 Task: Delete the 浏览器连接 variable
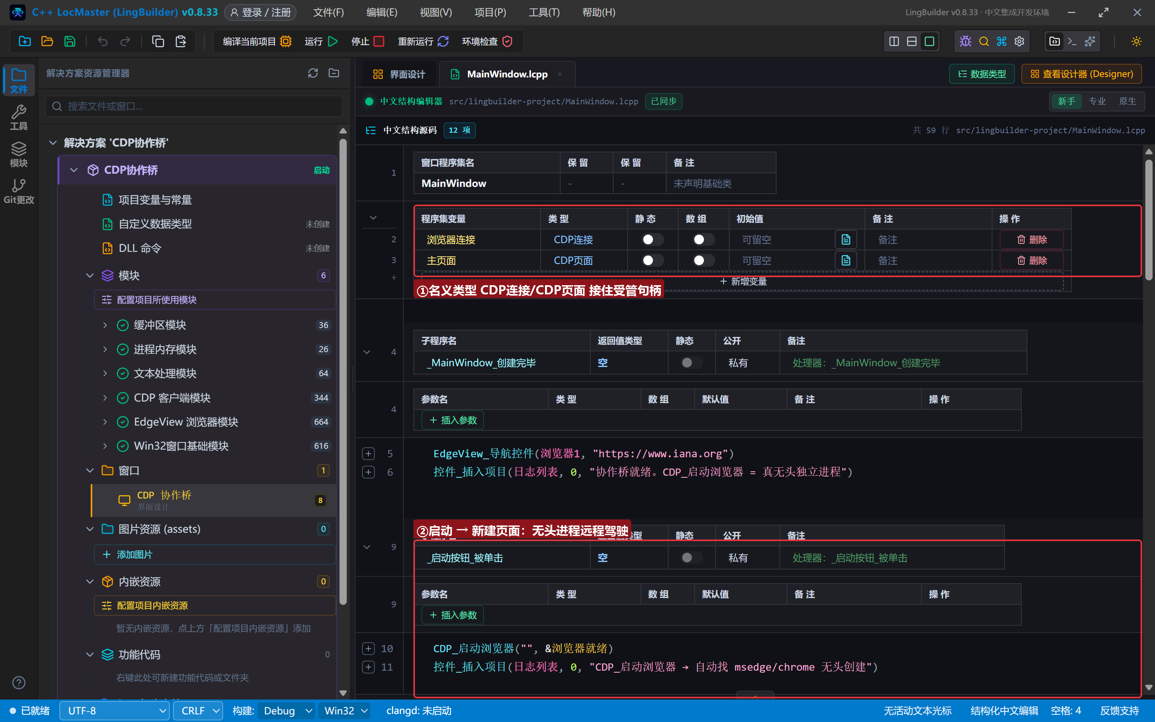pos(1031,239)
